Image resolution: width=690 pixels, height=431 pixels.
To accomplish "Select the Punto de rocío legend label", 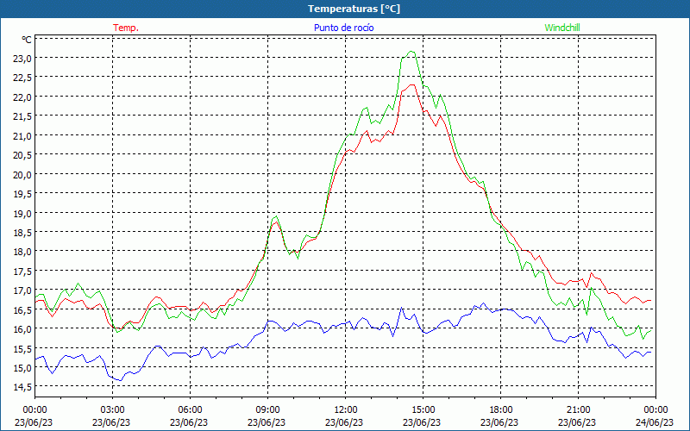I will (343, 28).
